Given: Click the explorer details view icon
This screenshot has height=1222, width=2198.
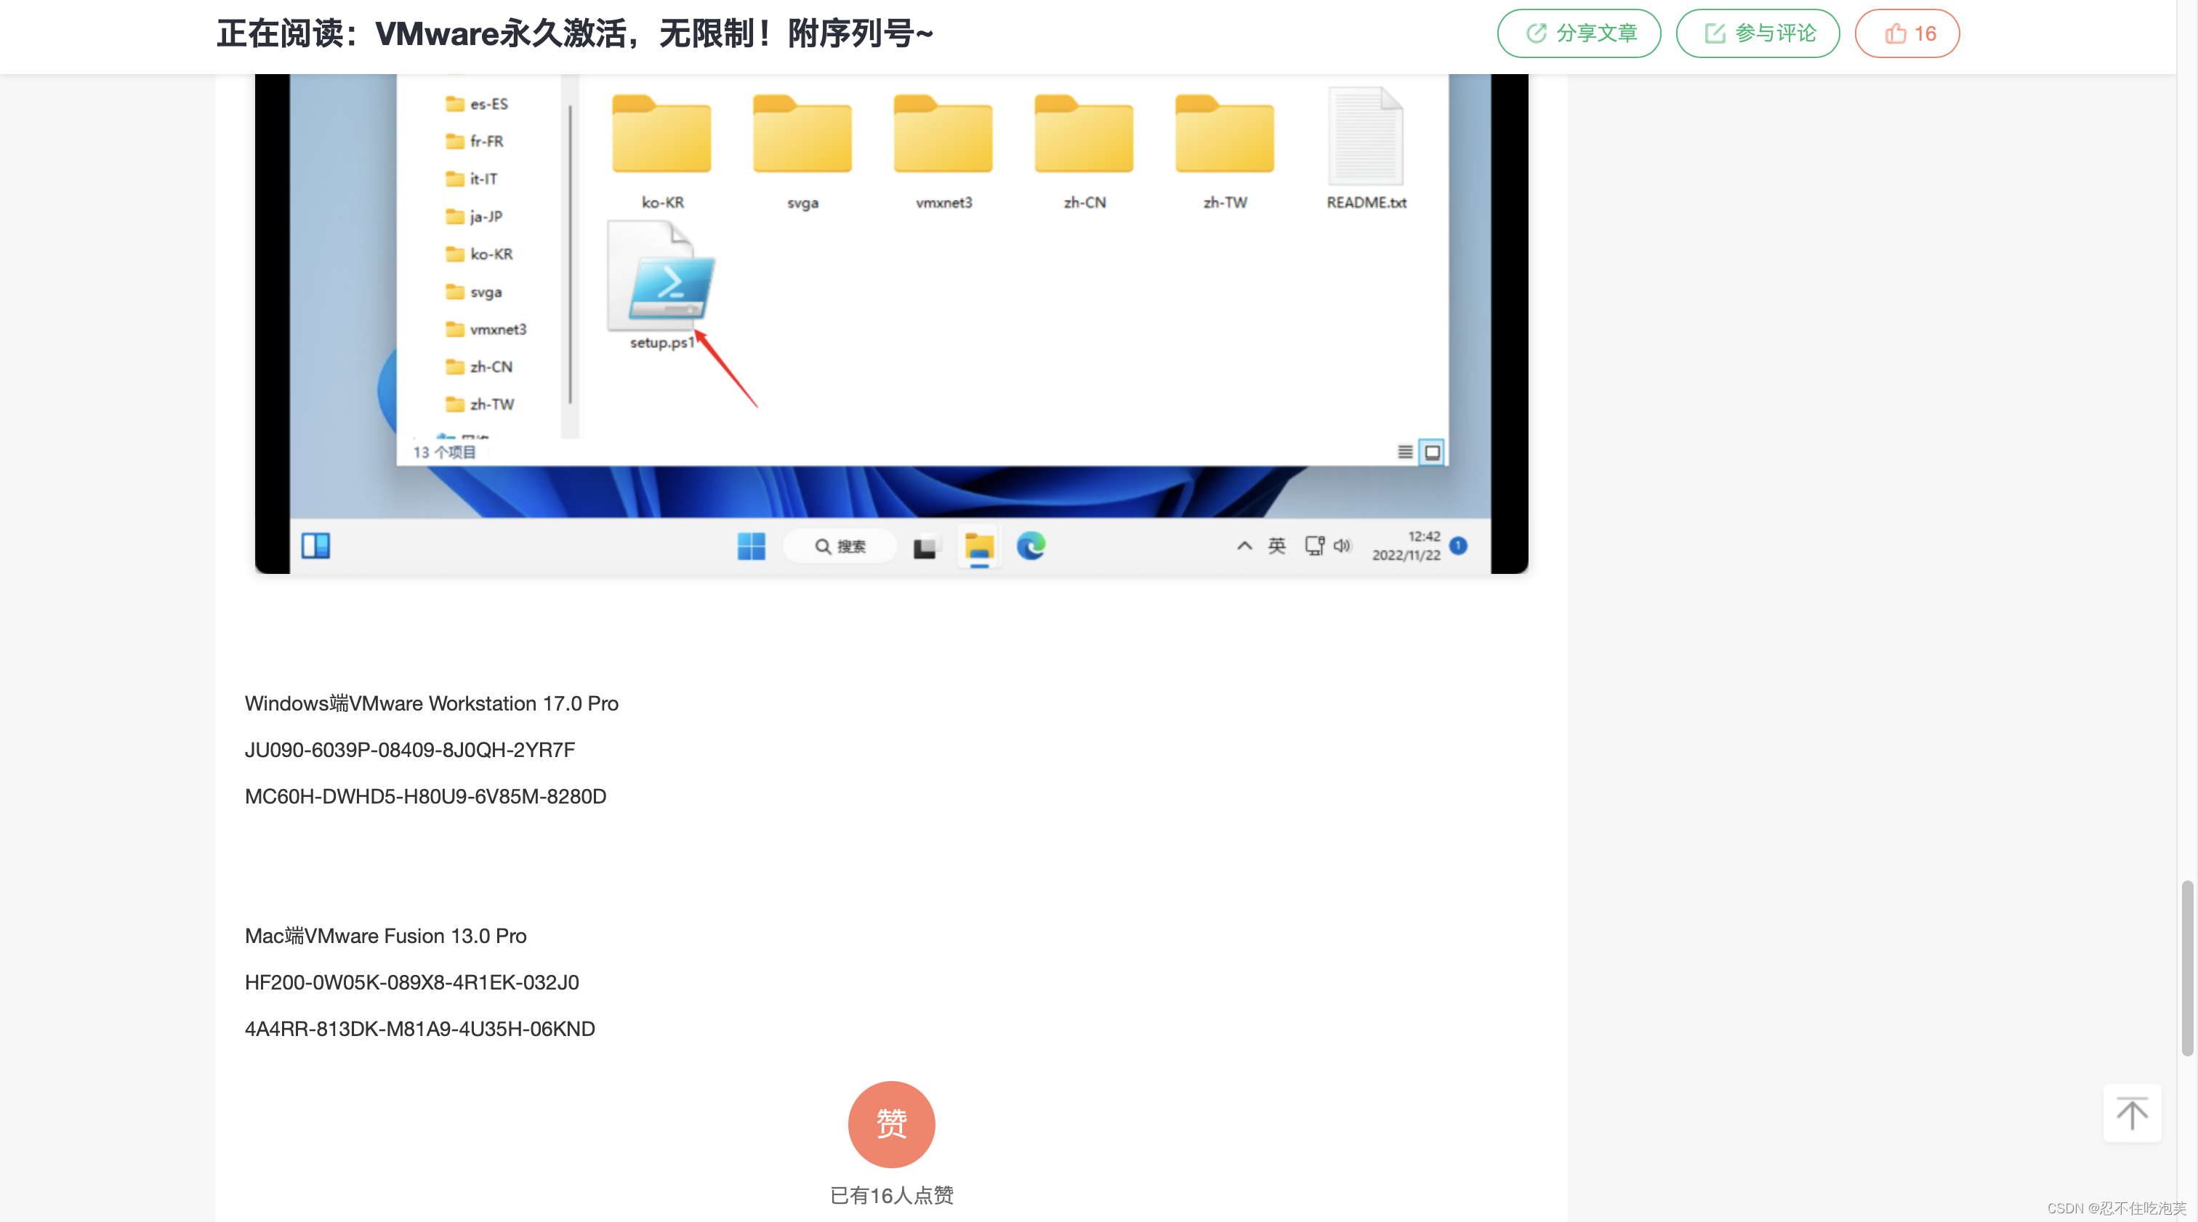Looking at the screenshot, I should [x=1404, y=452].
